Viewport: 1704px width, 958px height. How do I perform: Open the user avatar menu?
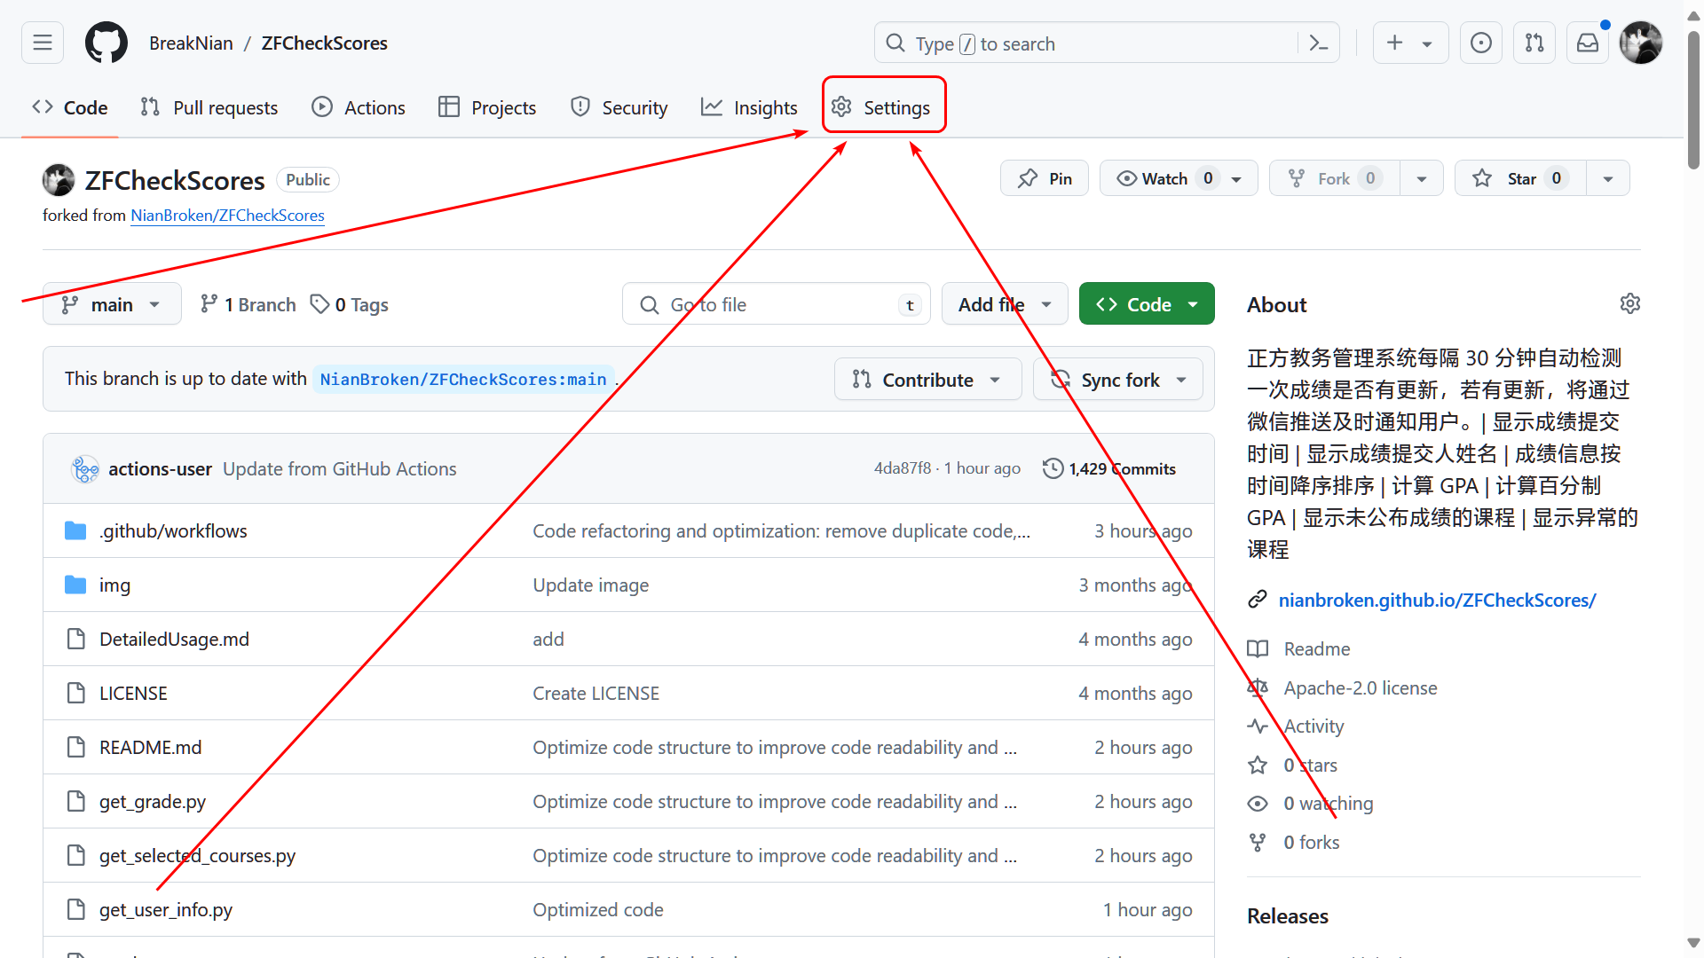click(x=1640, y=43)
